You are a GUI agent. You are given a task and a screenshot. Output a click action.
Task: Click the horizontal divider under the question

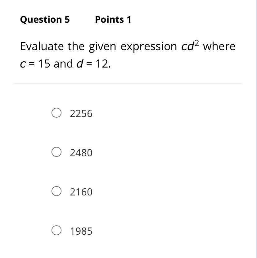pyautogui.click(x=128, y=83)
